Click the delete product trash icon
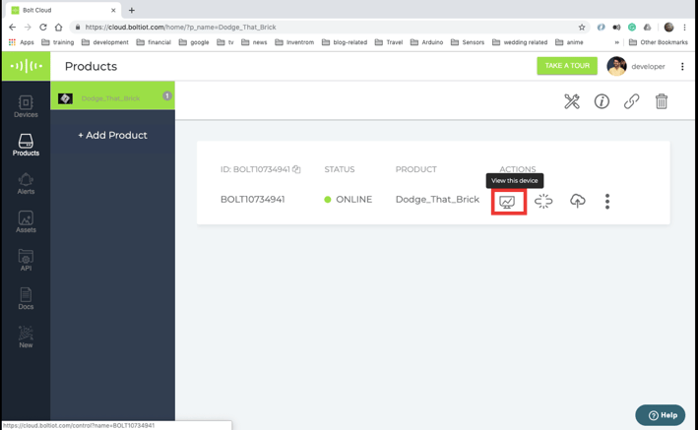 point(662,101)
